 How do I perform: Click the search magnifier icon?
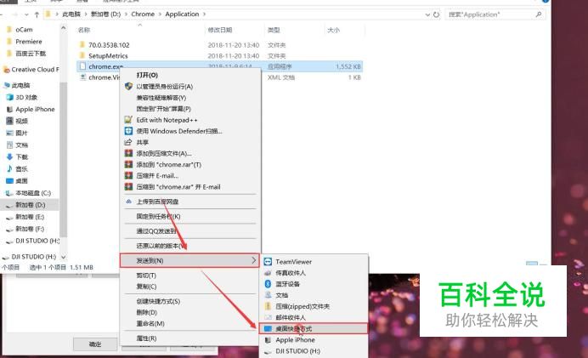(x=539, y=14)
